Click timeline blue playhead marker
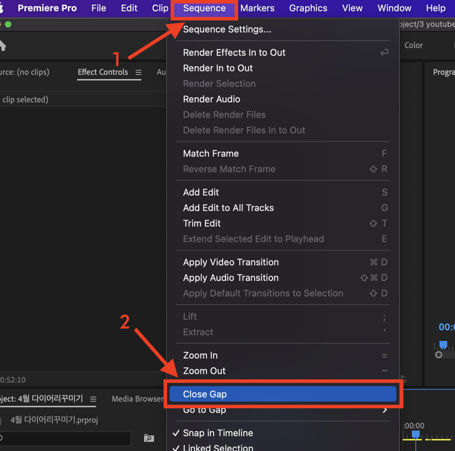Viewport: 455px width, 451px height. [416, 434]
